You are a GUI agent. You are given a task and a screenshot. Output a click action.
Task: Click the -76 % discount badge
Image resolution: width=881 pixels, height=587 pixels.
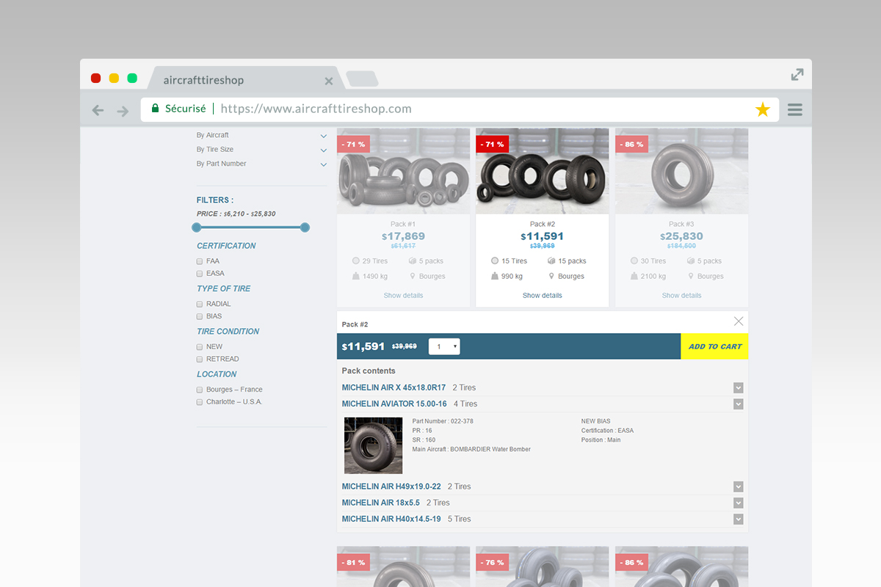[x=492, y=563]
